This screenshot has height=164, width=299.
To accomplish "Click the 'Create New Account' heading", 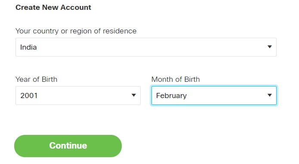I will (x=53, y=7).
